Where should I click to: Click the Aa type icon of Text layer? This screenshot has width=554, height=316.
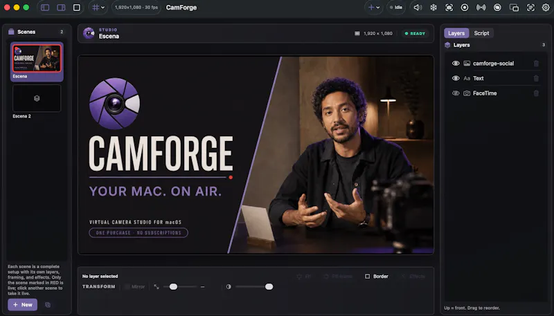[x=467, y=78]
